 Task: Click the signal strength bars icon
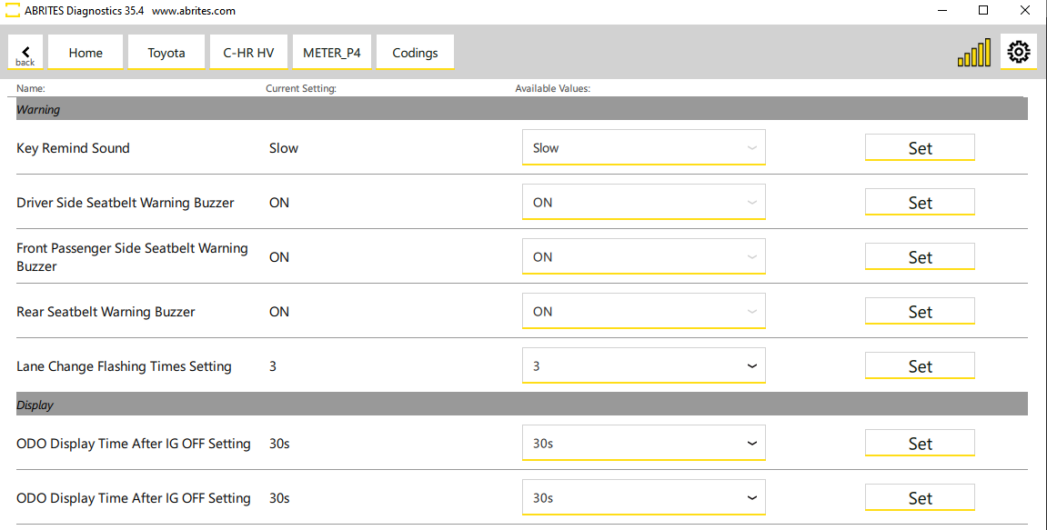point(973,54)
